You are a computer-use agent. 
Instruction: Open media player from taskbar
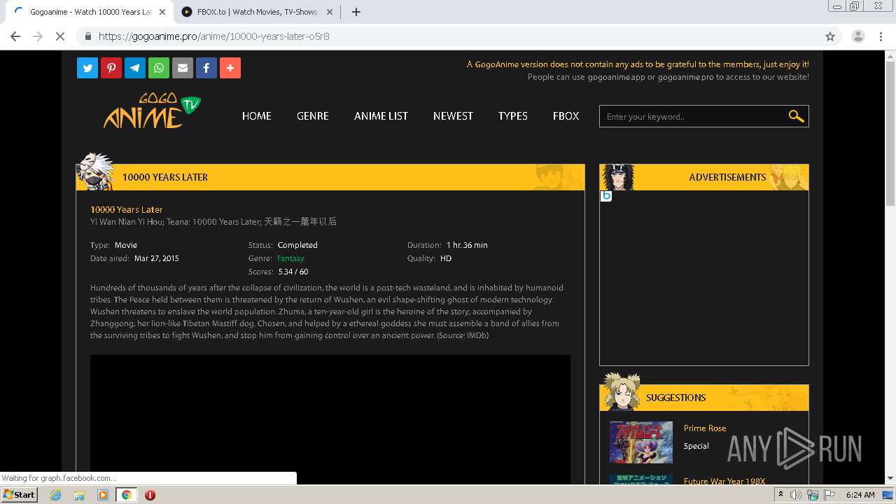click(103, 495)
